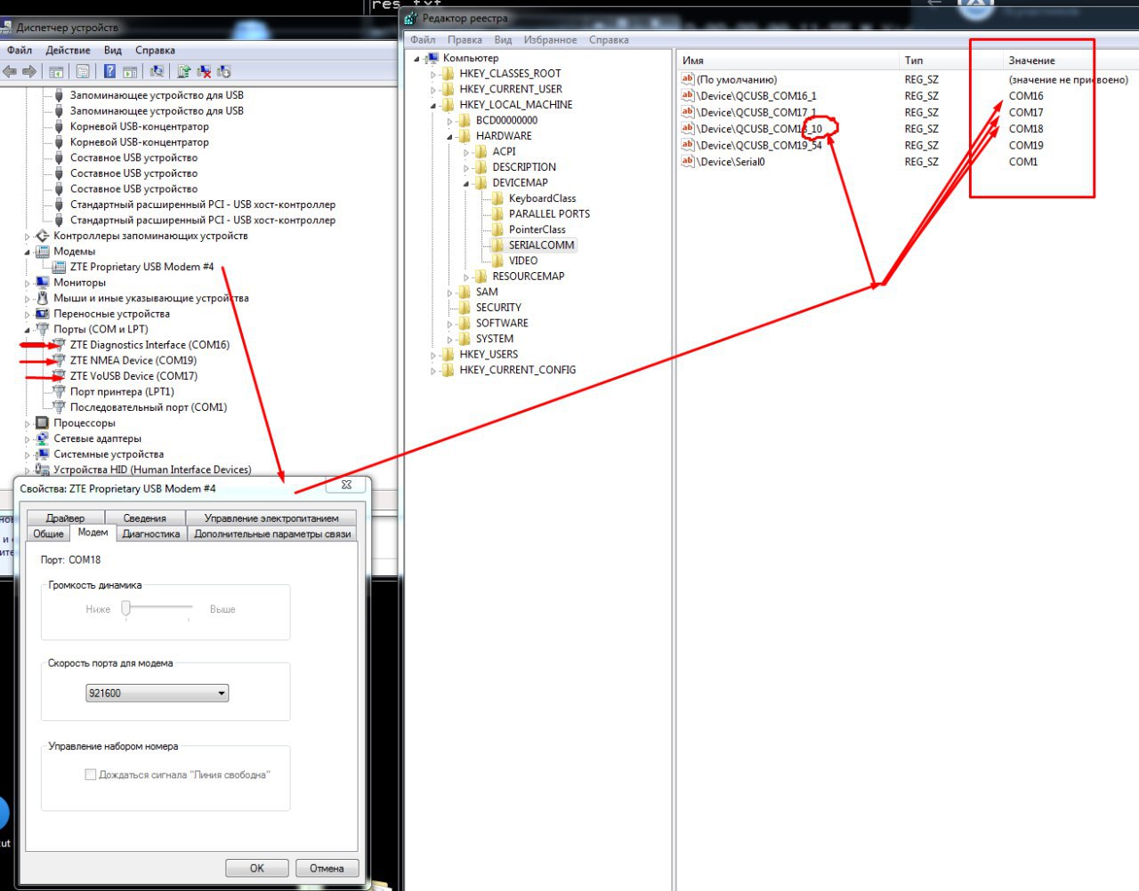Image resolution: width=1139 pixels, height=891 pixels.
Task: Click the Процессоры category icon
Action: (x=42, y=423)
